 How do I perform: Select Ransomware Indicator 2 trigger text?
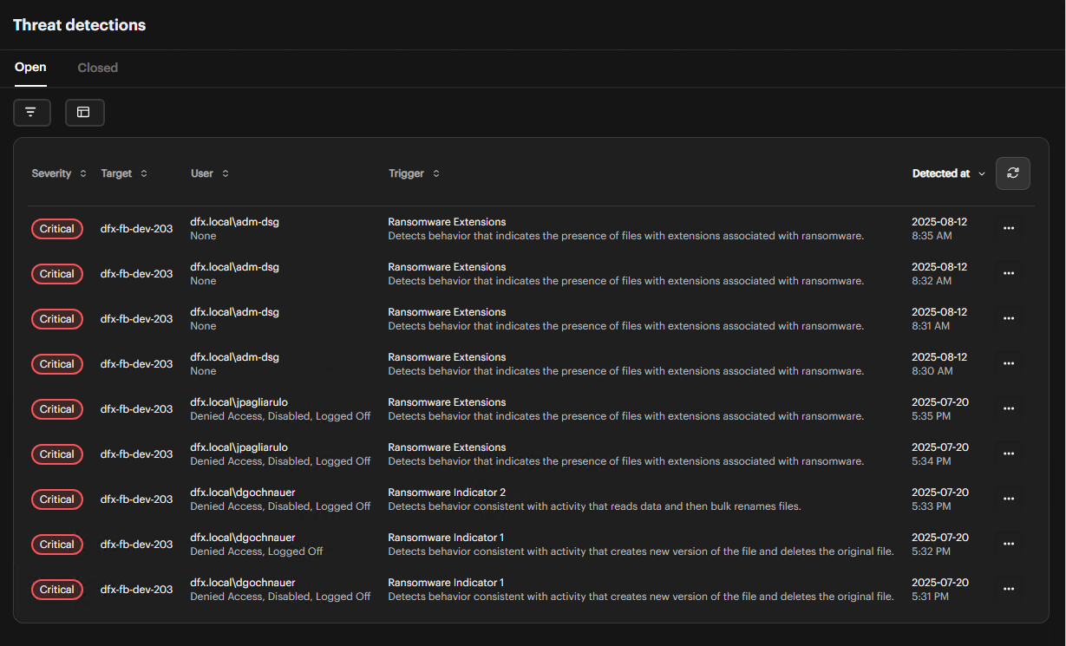447,493
